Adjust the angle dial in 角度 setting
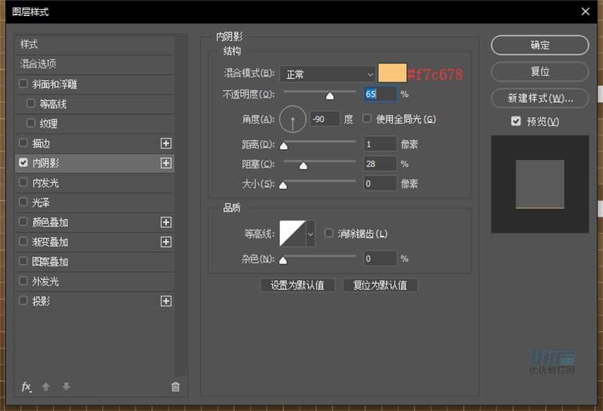Screen dimensions: 603x411 click(x=291, y=119)
